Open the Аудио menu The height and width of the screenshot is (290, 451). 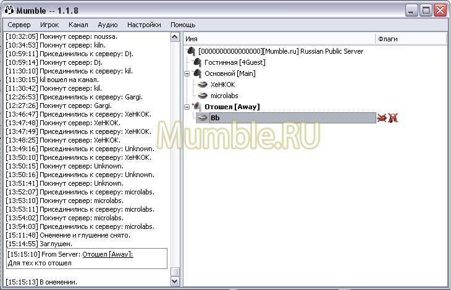tap(107, 25)
